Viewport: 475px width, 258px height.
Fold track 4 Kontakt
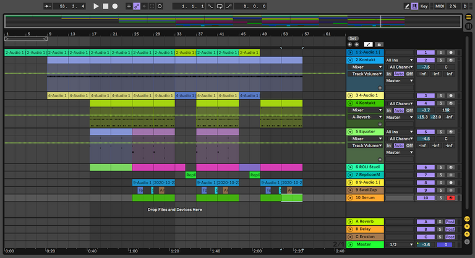tap(350, 103)
